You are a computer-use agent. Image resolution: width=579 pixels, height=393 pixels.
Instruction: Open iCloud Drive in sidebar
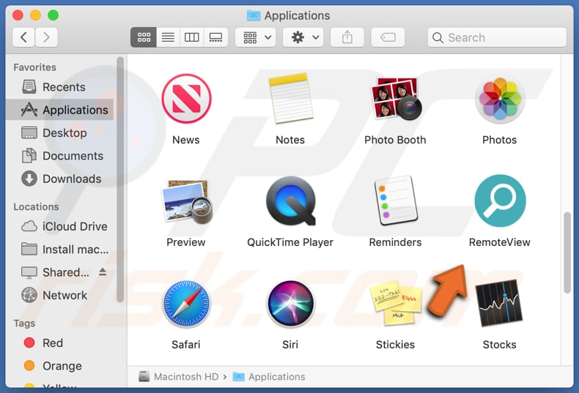point(74,226)
